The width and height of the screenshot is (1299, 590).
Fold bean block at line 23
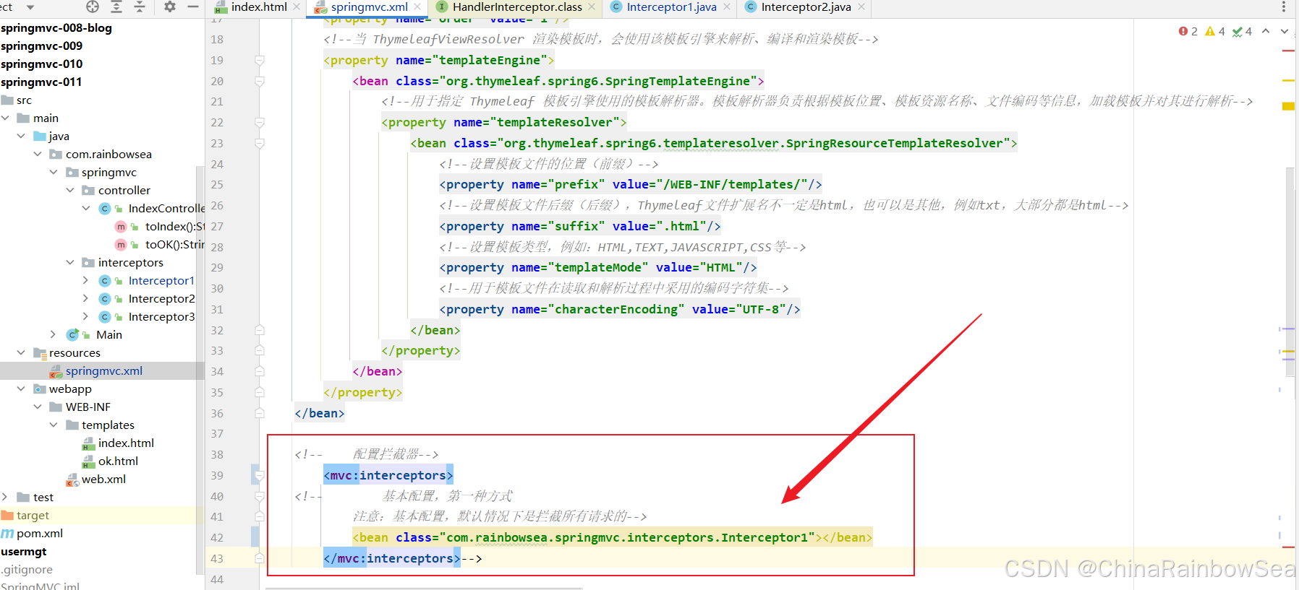(260, 143)
